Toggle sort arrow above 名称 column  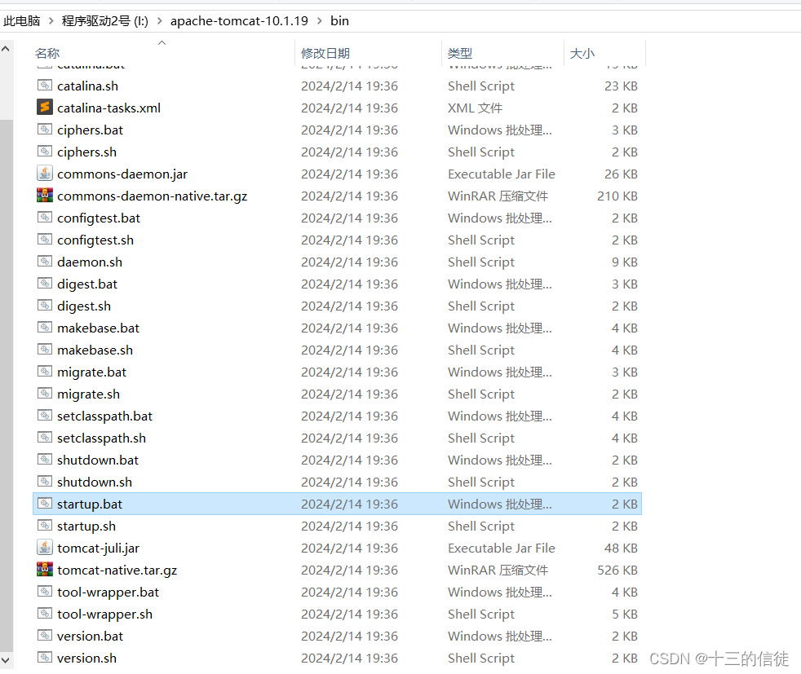(162, 43)
